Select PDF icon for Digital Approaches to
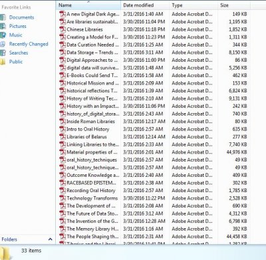The image size is (266, 260). point(63,60)
